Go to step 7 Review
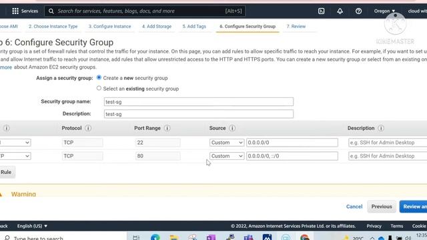Image resolution: width=427 pixels, height=240 pixels. pos(296,27)
